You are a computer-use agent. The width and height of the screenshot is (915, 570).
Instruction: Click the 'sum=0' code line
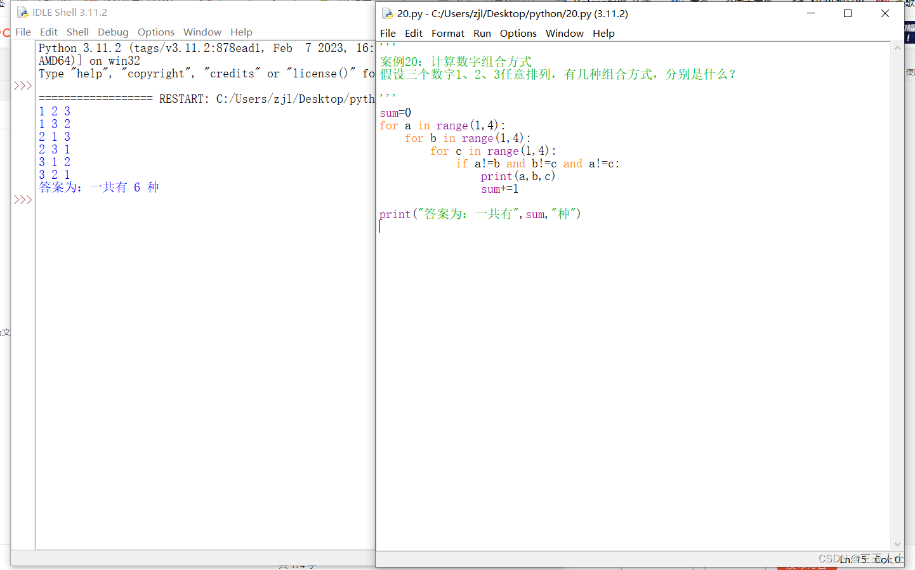coord(395,113)
